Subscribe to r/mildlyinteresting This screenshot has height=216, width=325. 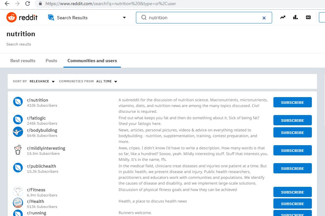pos(292,151)
